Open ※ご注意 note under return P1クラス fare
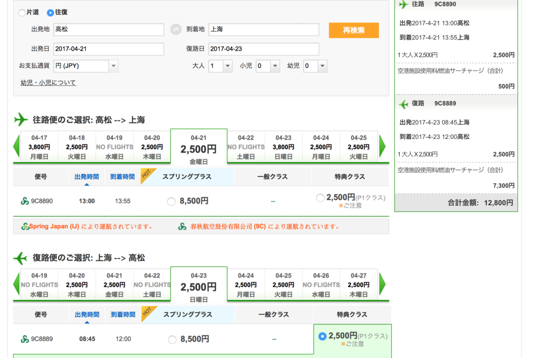 click(353, 344)
